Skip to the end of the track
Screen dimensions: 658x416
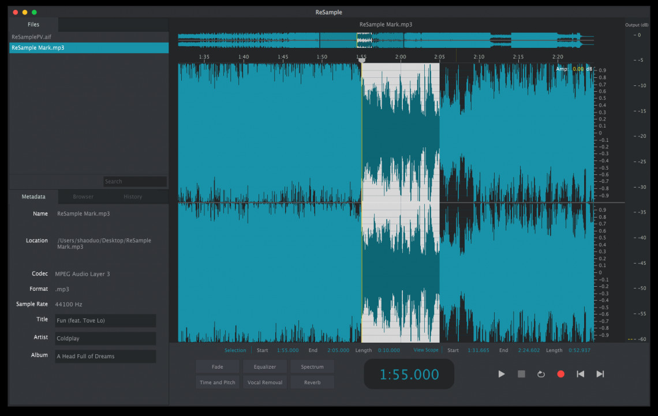[x=600, y=374]
